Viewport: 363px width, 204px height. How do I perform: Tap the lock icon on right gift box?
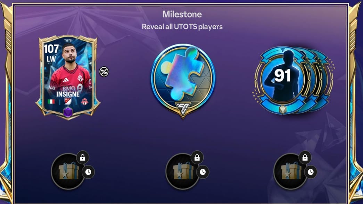tap(305, 158)
